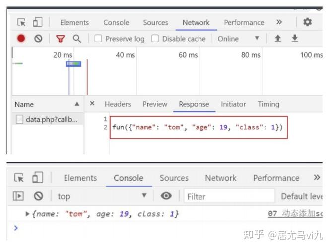Clear the network log
This screenshot has height=248, width=331.
click(x=38, y=39)
